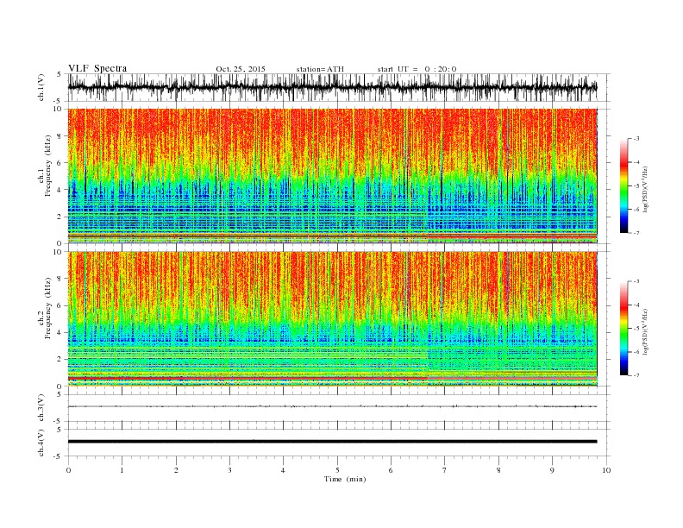683x528 pixels.
Task: Click inside the ch.1 spectrogram panel
Action: 332,176
